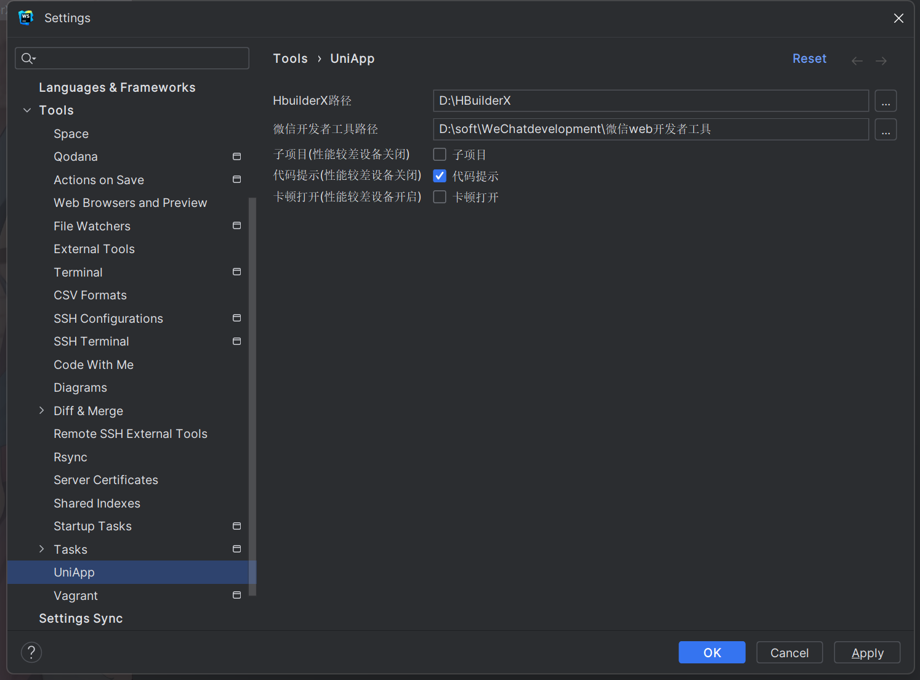Open Code With Me settings
The width and height of the screenshot is (920, 680).
point(94,365)
